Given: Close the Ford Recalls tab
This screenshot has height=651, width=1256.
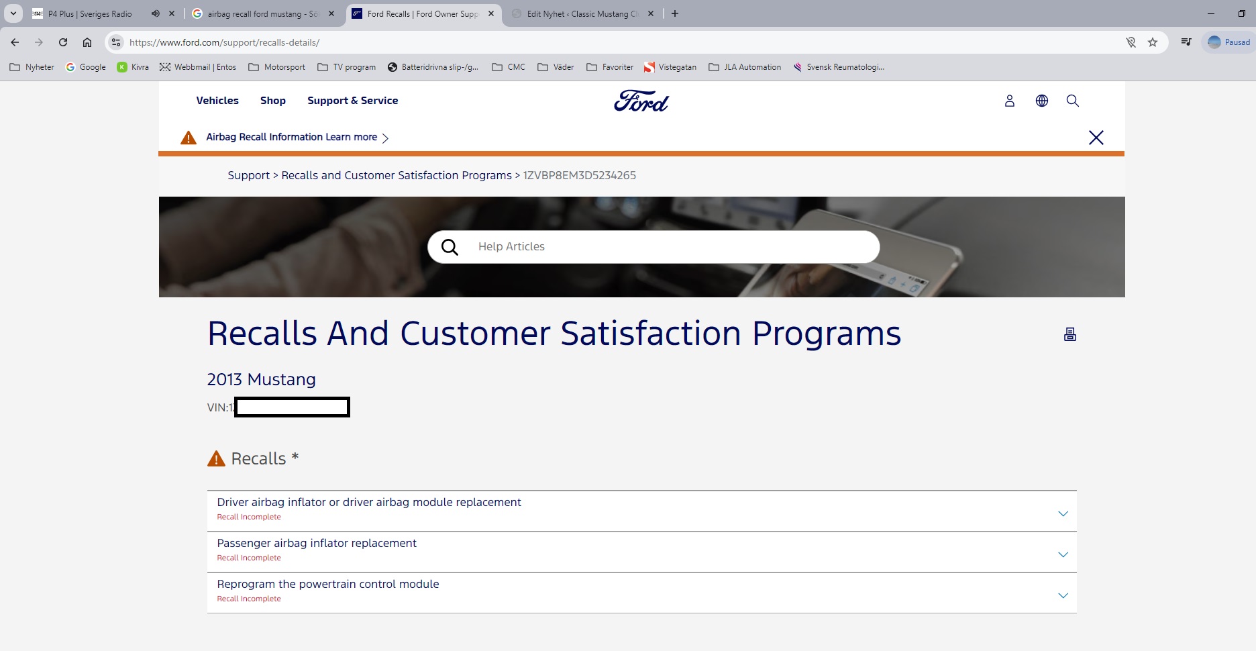Looking at the screenshot, I should [x=491, y=13].
